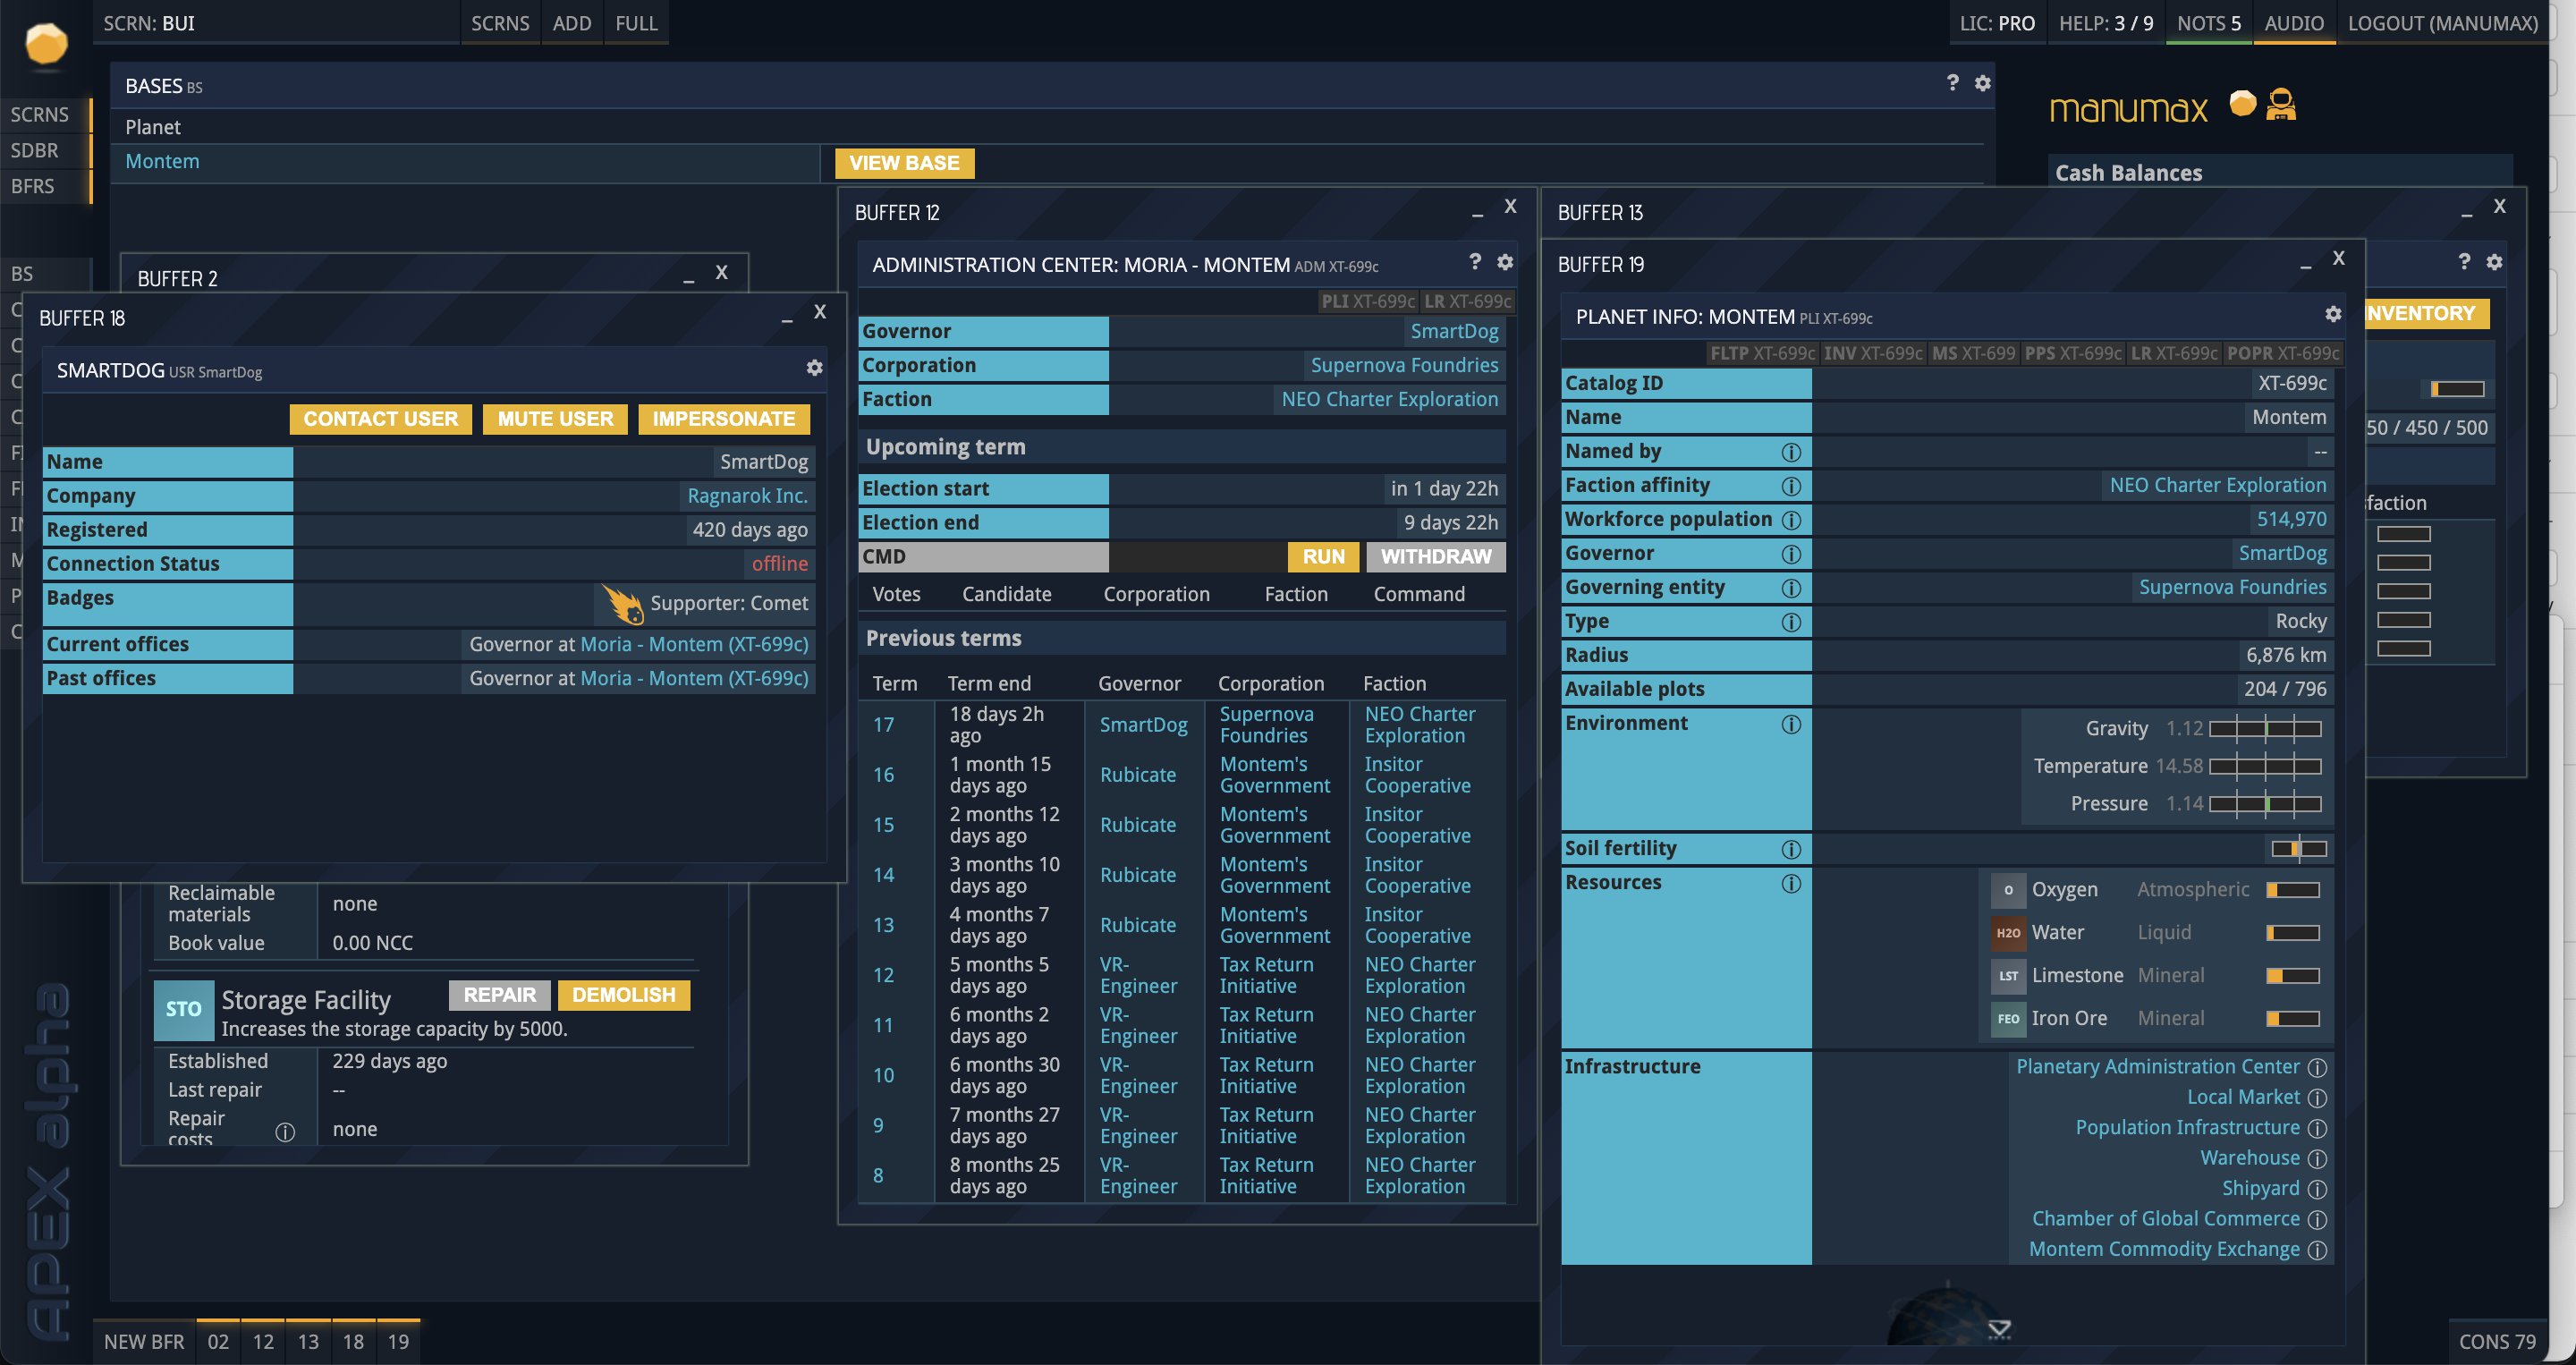Open the Ragnarok Inc. company link
This screenshot has width=2576, height=1365.
coord(746,496)
